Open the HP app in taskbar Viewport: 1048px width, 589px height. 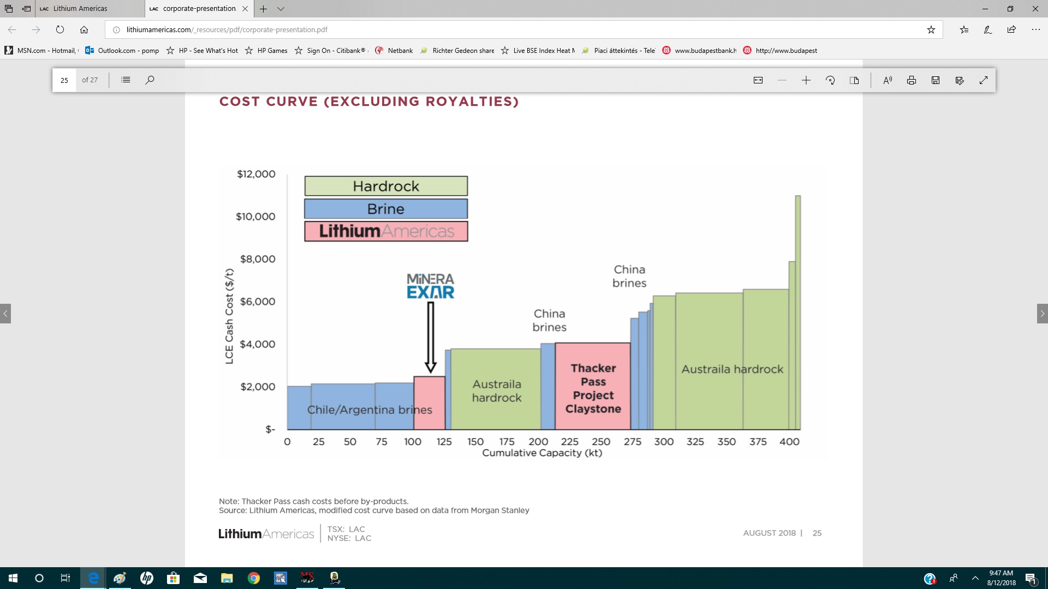147,578
